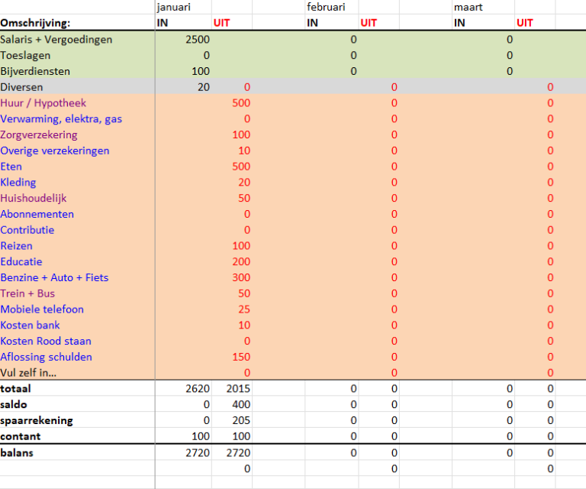Open the Overige verzekeringen link
Image resolution: width=586 pixels, height=489 pixels.
[x=55, y=151]
